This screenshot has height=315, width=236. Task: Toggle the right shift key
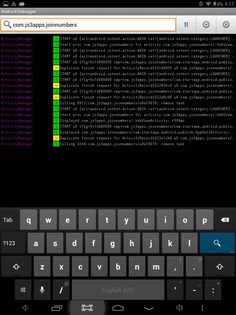[219, 267]
